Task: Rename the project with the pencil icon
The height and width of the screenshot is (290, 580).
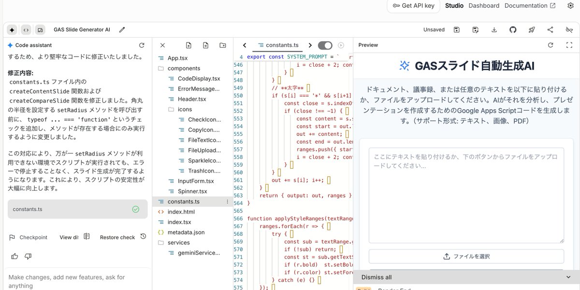Action: pyautogui.click(x=122, y=29)
